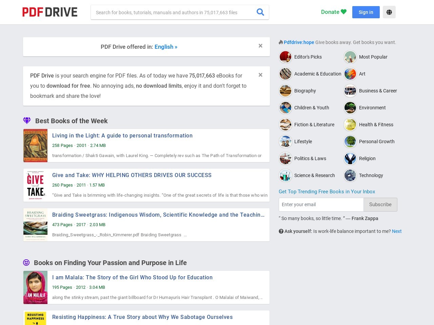Open the Pdfdrive:hope link
This screenshot has width=434, height=325.
click(299, 42)
